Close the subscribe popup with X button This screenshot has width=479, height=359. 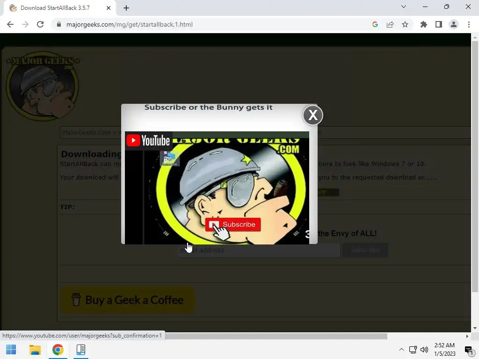pos(313,115)
